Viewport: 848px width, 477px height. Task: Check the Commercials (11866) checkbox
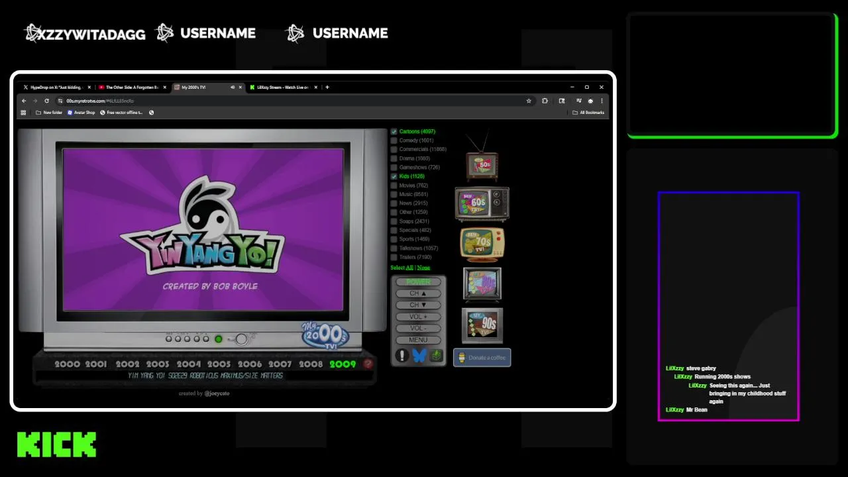394,149
